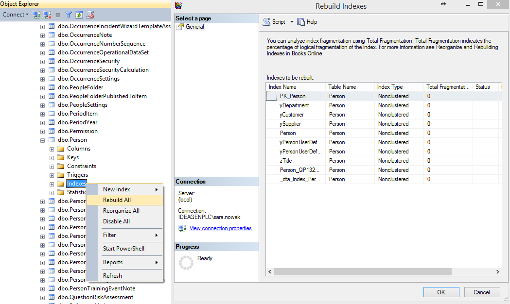Choose Rebuild All from context menu
Image resolution: width=510 pixels, height=304 pixels.
[x=124, y=200]
